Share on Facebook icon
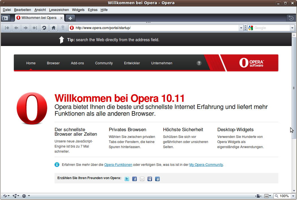This screenshot has height=200, width=297. coord(135,179)
